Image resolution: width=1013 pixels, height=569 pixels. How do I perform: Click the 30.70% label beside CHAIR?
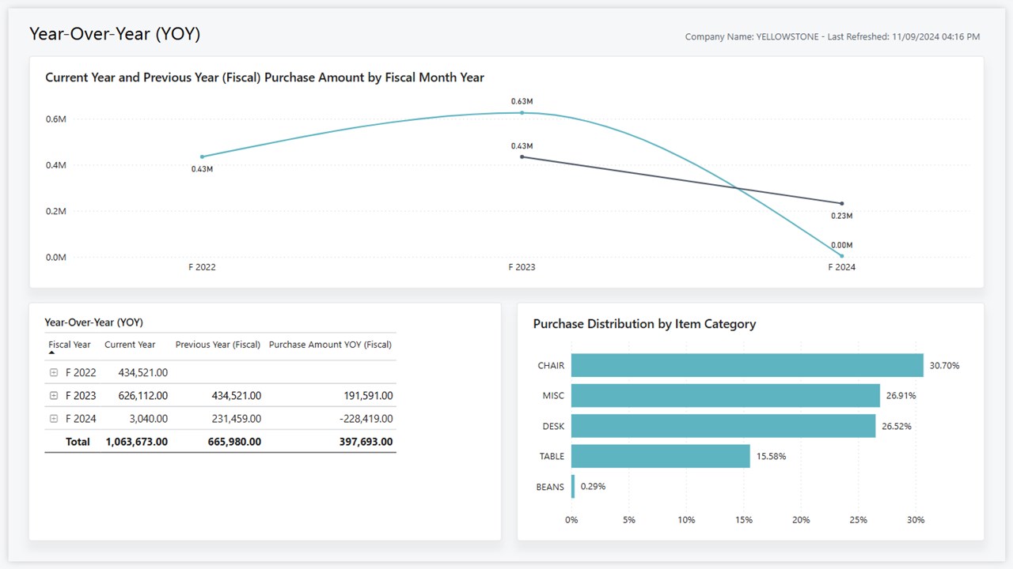(944, 366)
